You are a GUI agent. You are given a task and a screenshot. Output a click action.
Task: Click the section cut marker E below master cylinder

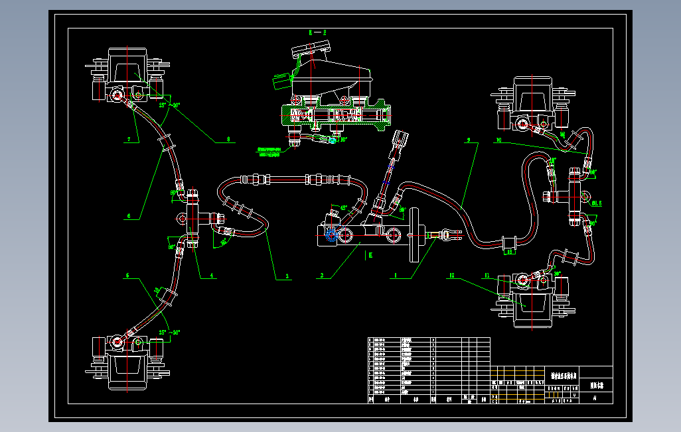[370, 256]
